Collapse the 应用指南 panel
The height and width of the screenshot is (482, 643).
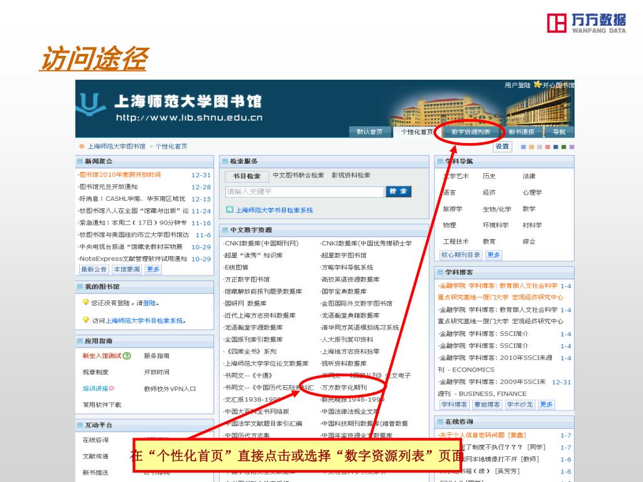80,341
